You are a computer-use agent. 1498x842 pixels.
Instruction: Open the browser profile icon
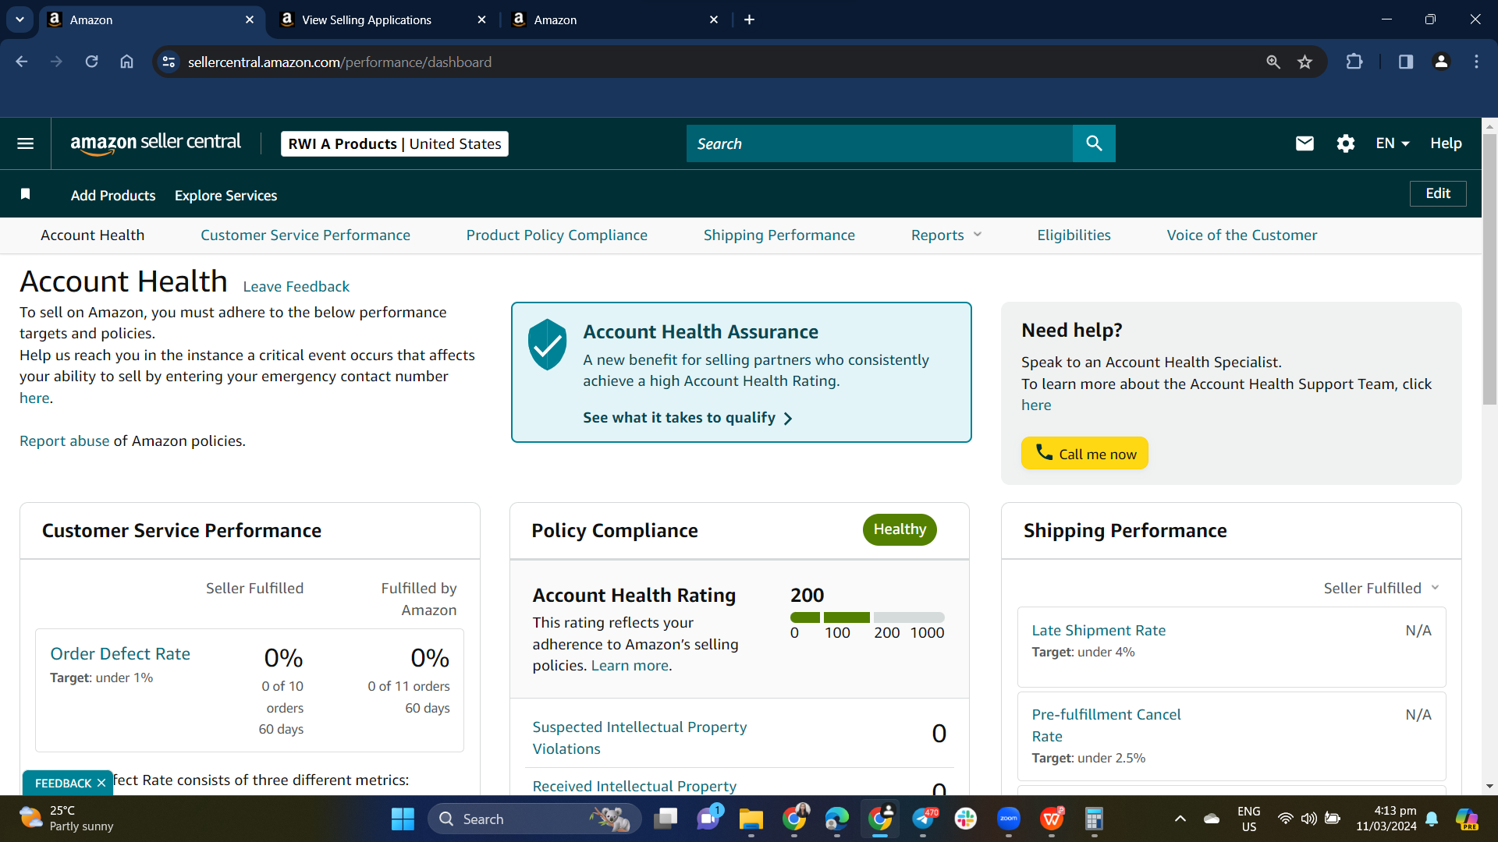[x=1441, y=62]
